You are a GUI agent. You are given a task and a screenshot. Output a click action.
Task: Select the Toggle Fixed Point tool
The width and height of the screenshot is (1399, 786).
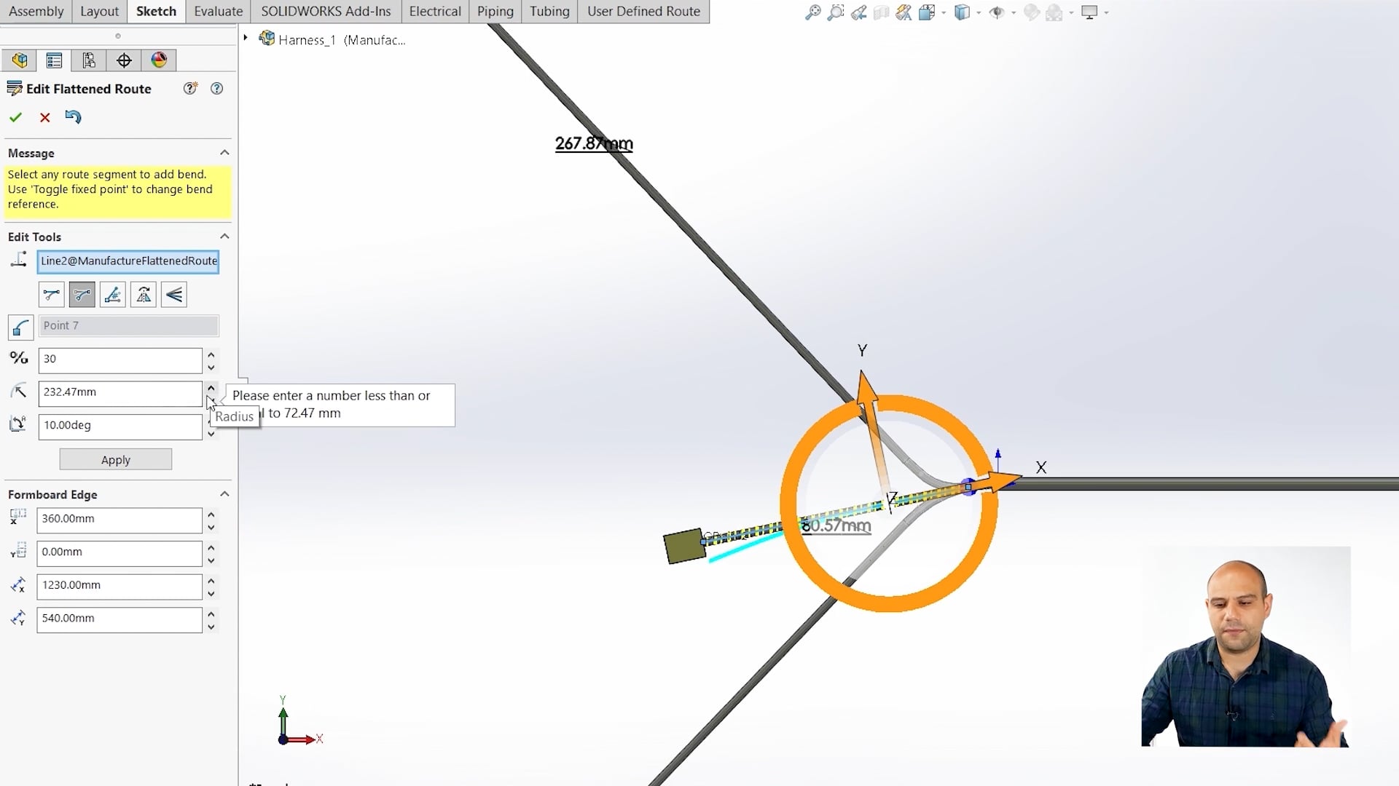112,295
